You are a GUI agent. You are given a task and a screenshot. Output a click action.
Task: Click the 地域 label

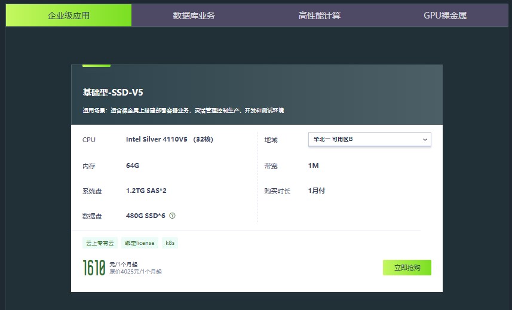271,140
